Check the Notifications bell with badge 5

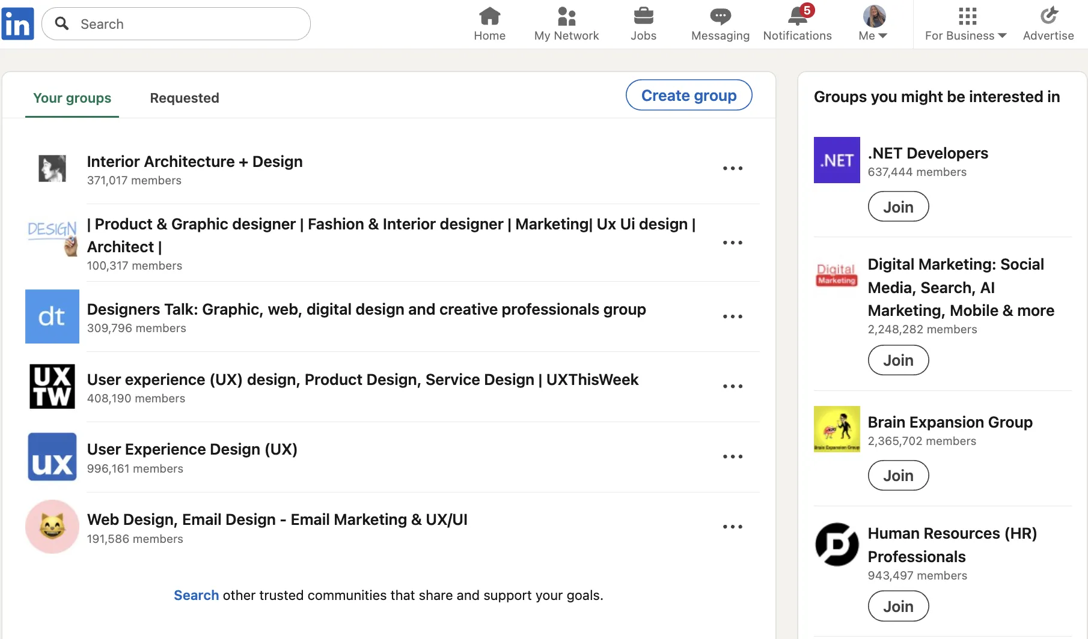[x=796, y=18]
